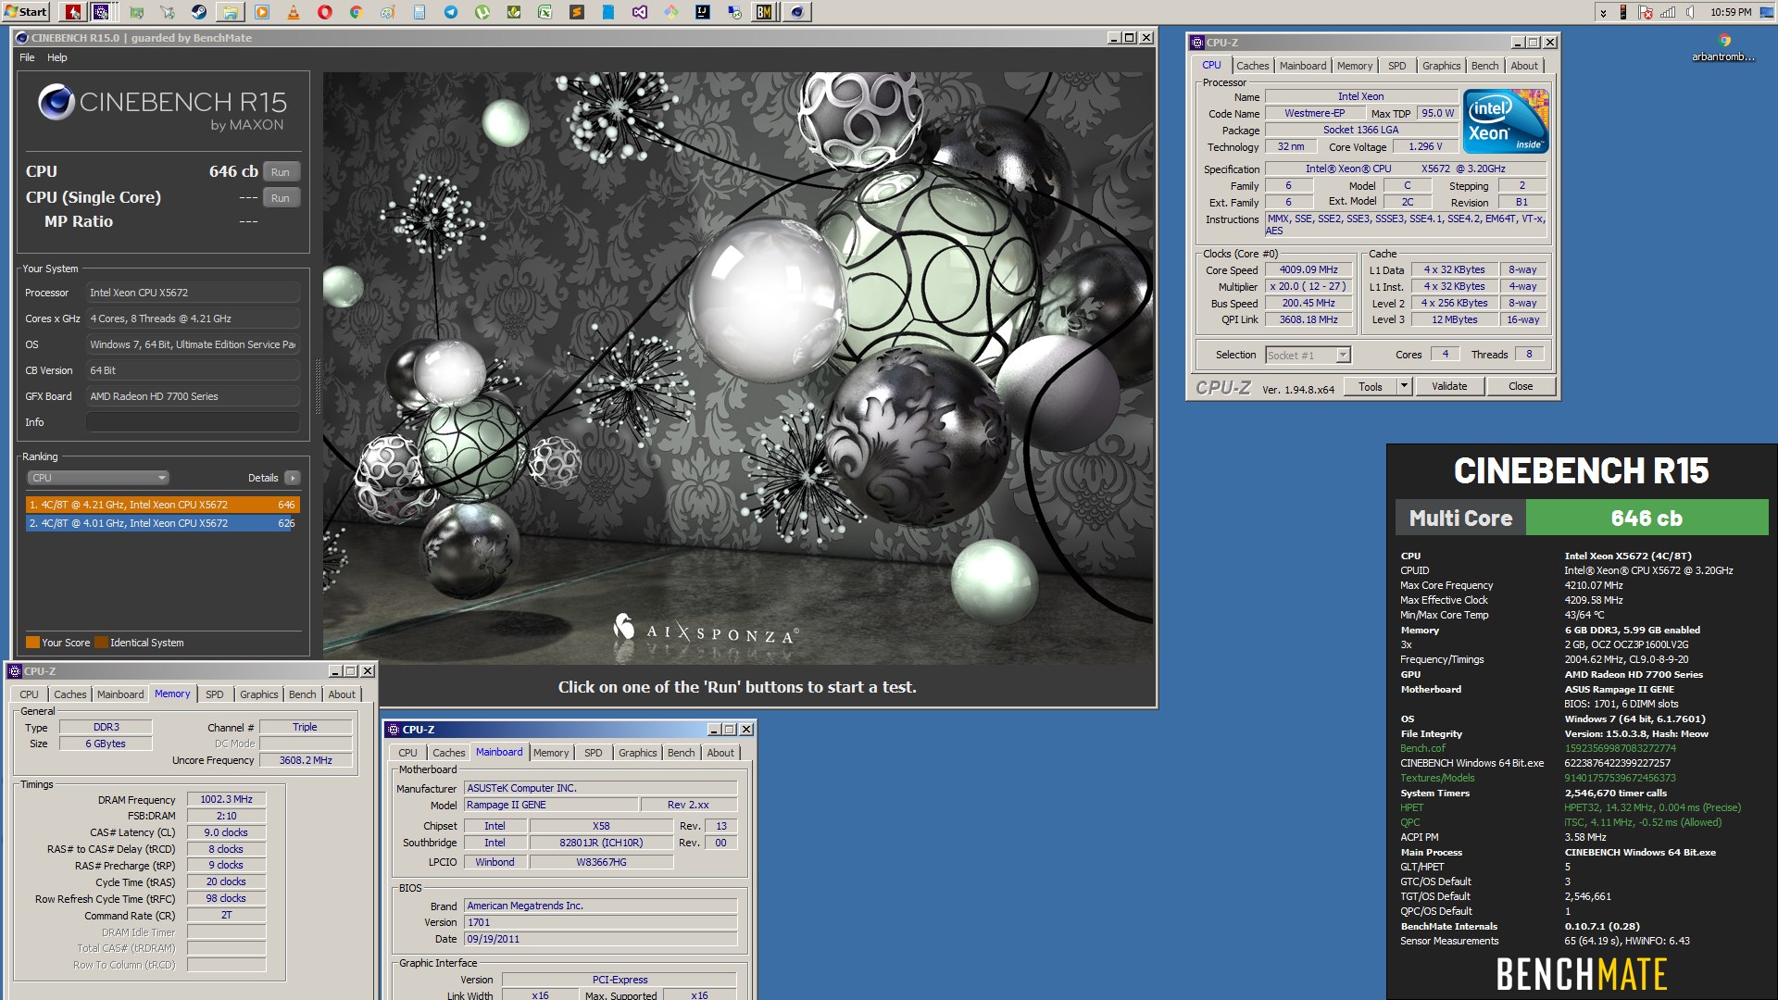
Task: Open Windows Explorer folder icon in taskbar
Action: tap(231, 12)
